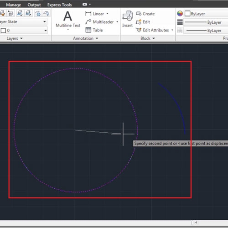Click the Object Color wheel icon
This screenshot has width=228, height=228.
[180, 14]
